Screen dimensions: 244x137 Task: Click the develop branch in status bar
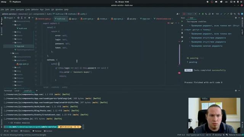pos(217,135)
